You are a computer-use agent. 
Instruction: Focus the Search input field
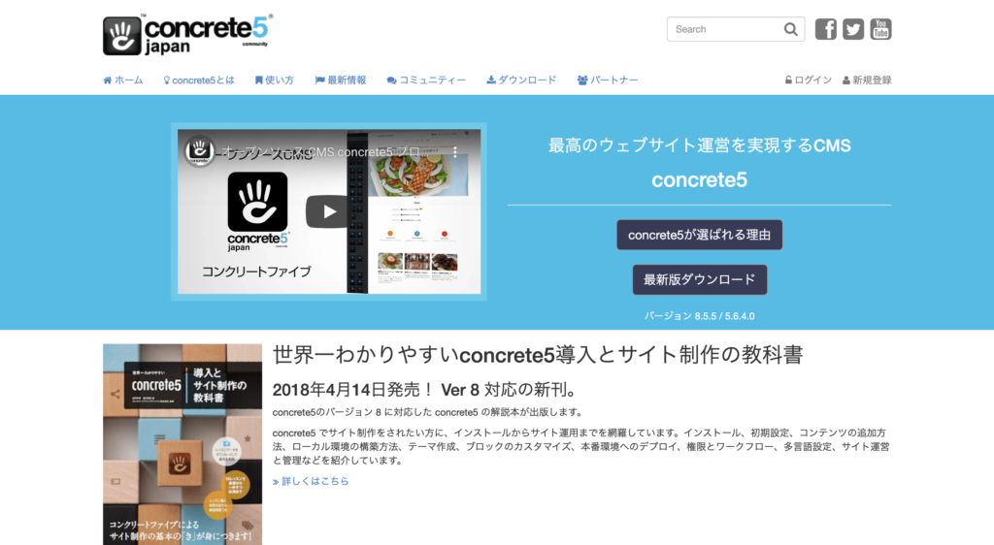726,29
